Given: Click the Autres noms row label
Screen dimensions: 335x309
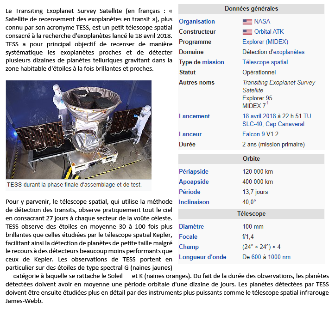Looking at the screenshot, I should (196, 83).
